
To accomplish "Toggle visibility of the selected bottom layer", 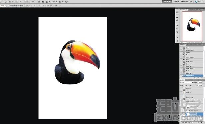I will tap(181, 115).
